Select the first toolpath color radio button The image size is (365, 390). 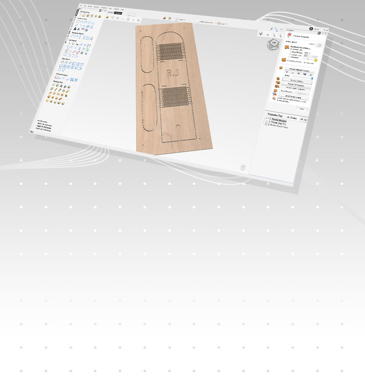[x=291, y=52]
